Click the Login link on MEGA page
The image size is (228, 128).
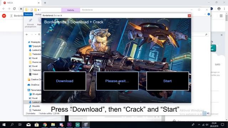(218, 64)
